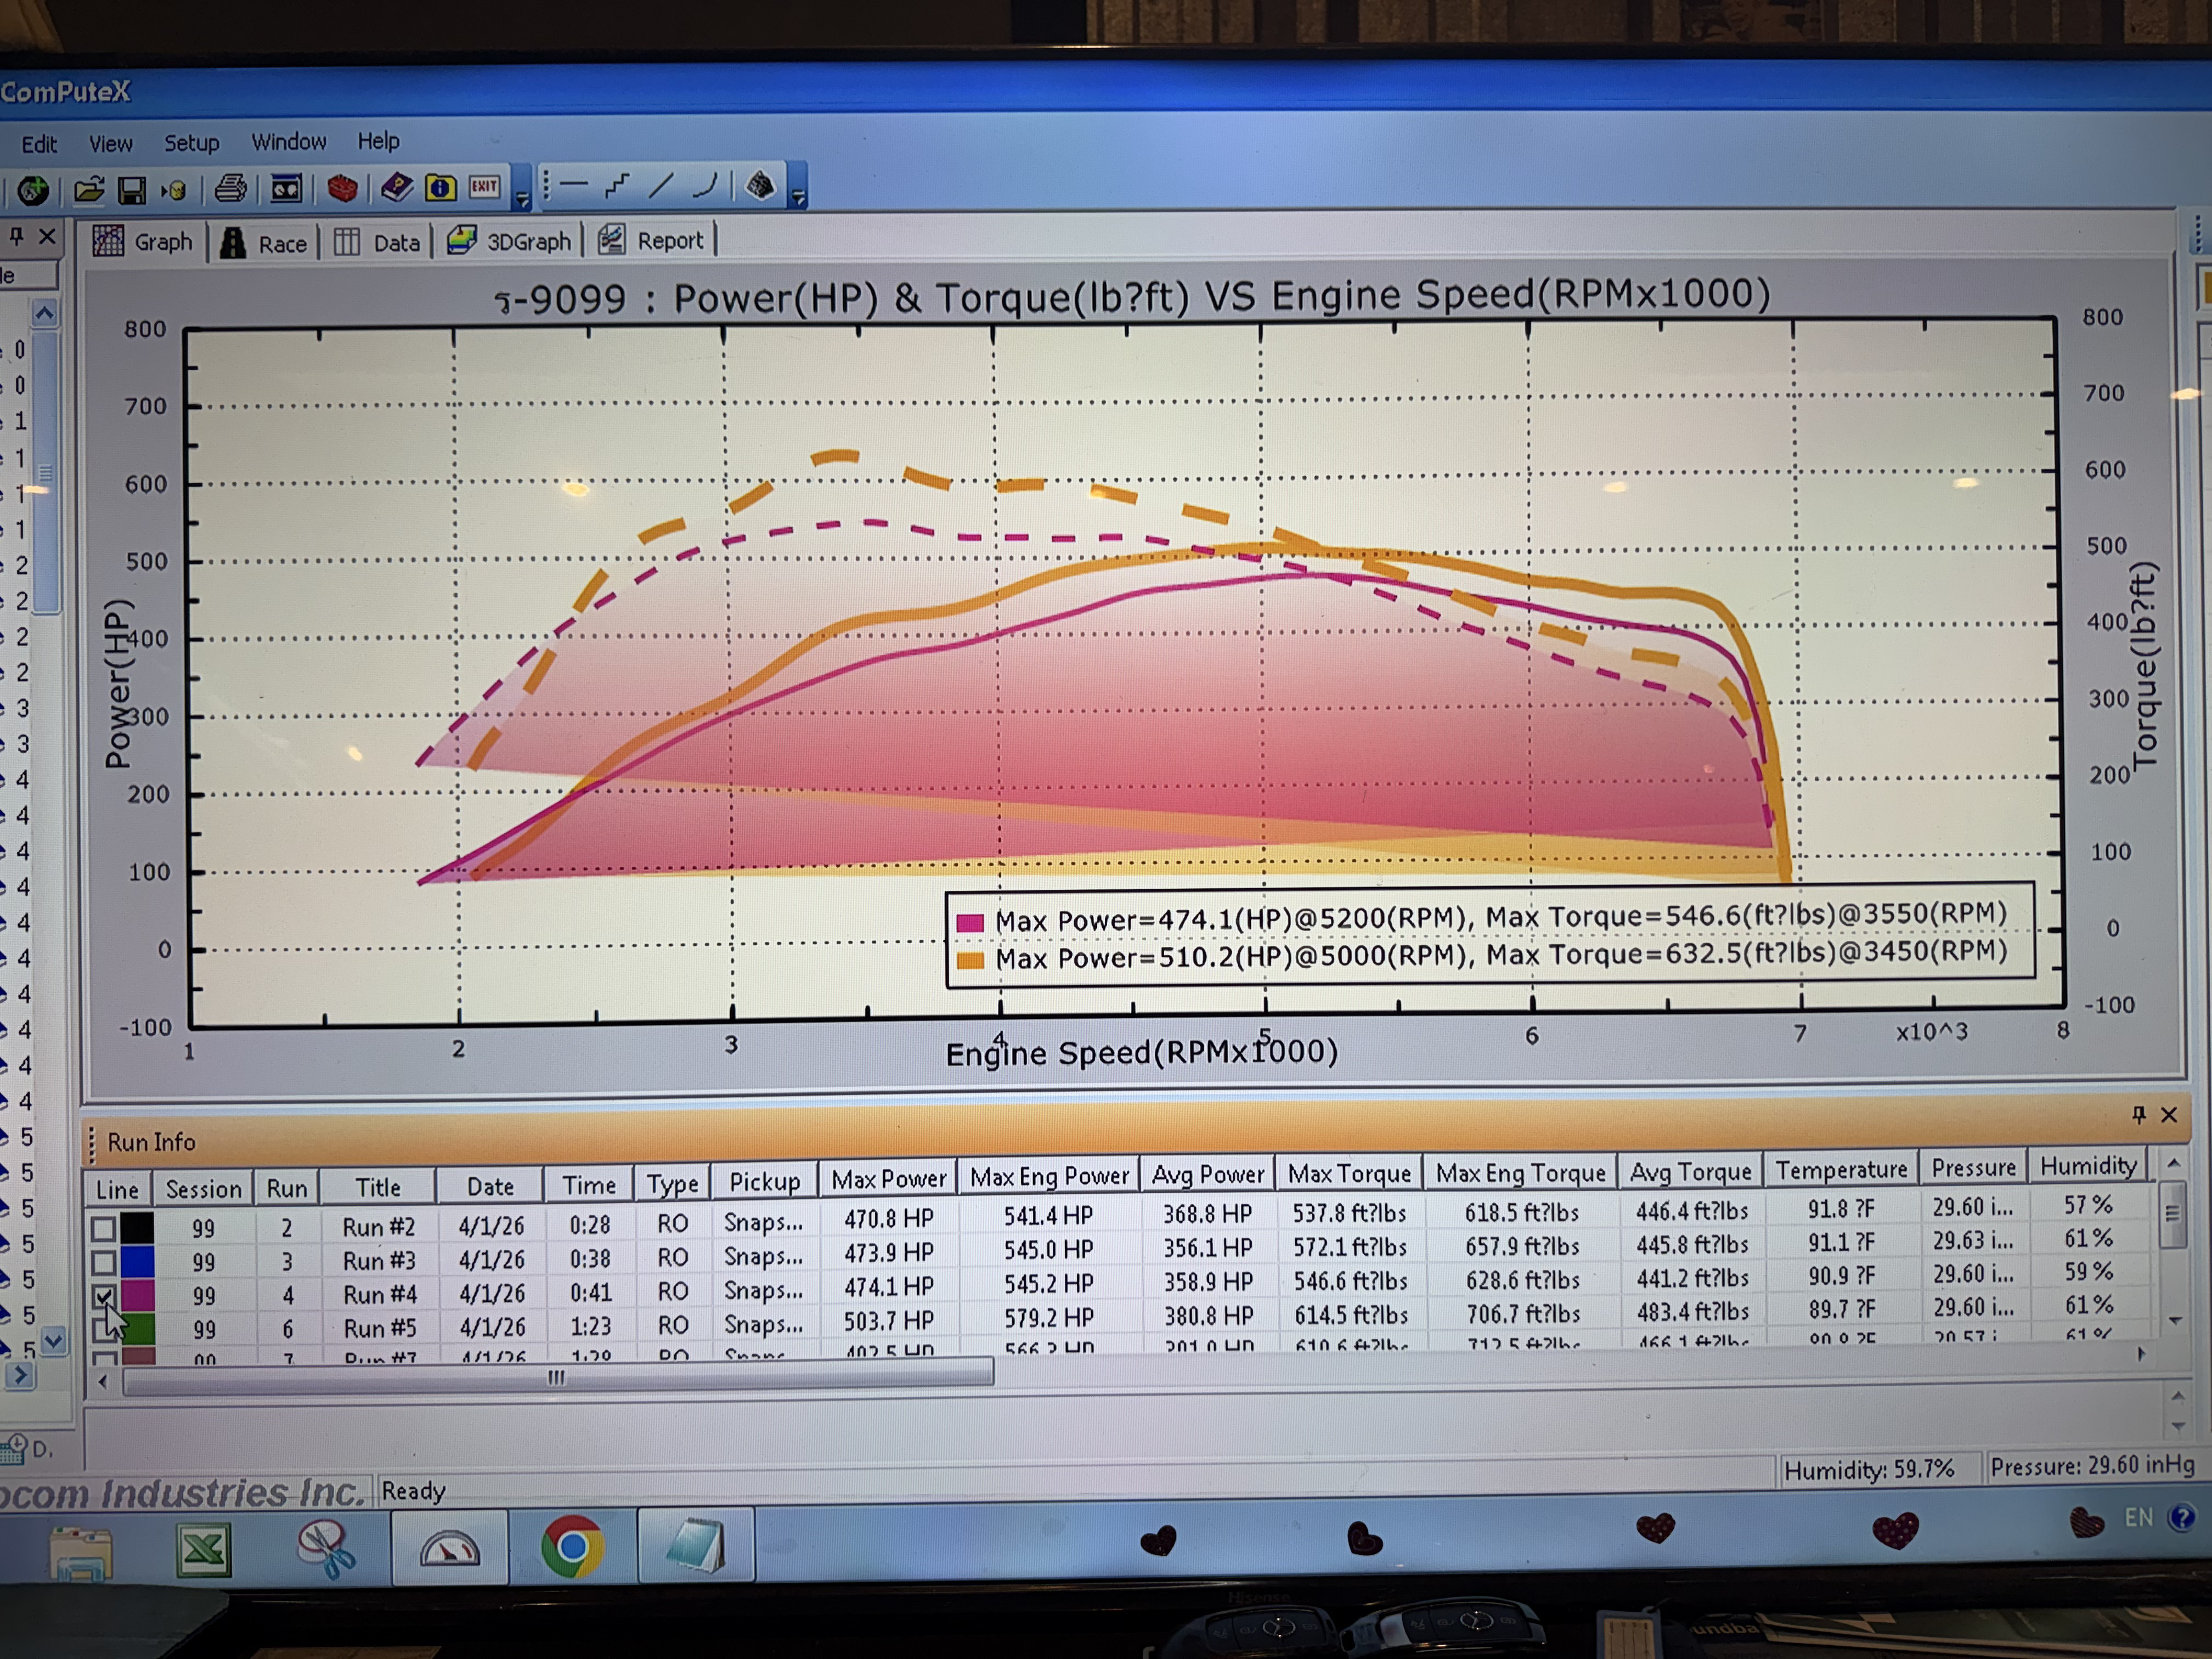Enable the Run #2 line checkbox

[x=103, y=1228]
